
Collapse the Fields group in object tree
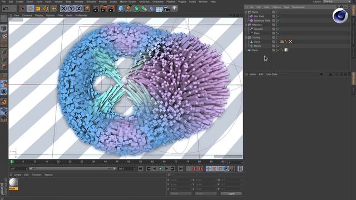point(246,12)
